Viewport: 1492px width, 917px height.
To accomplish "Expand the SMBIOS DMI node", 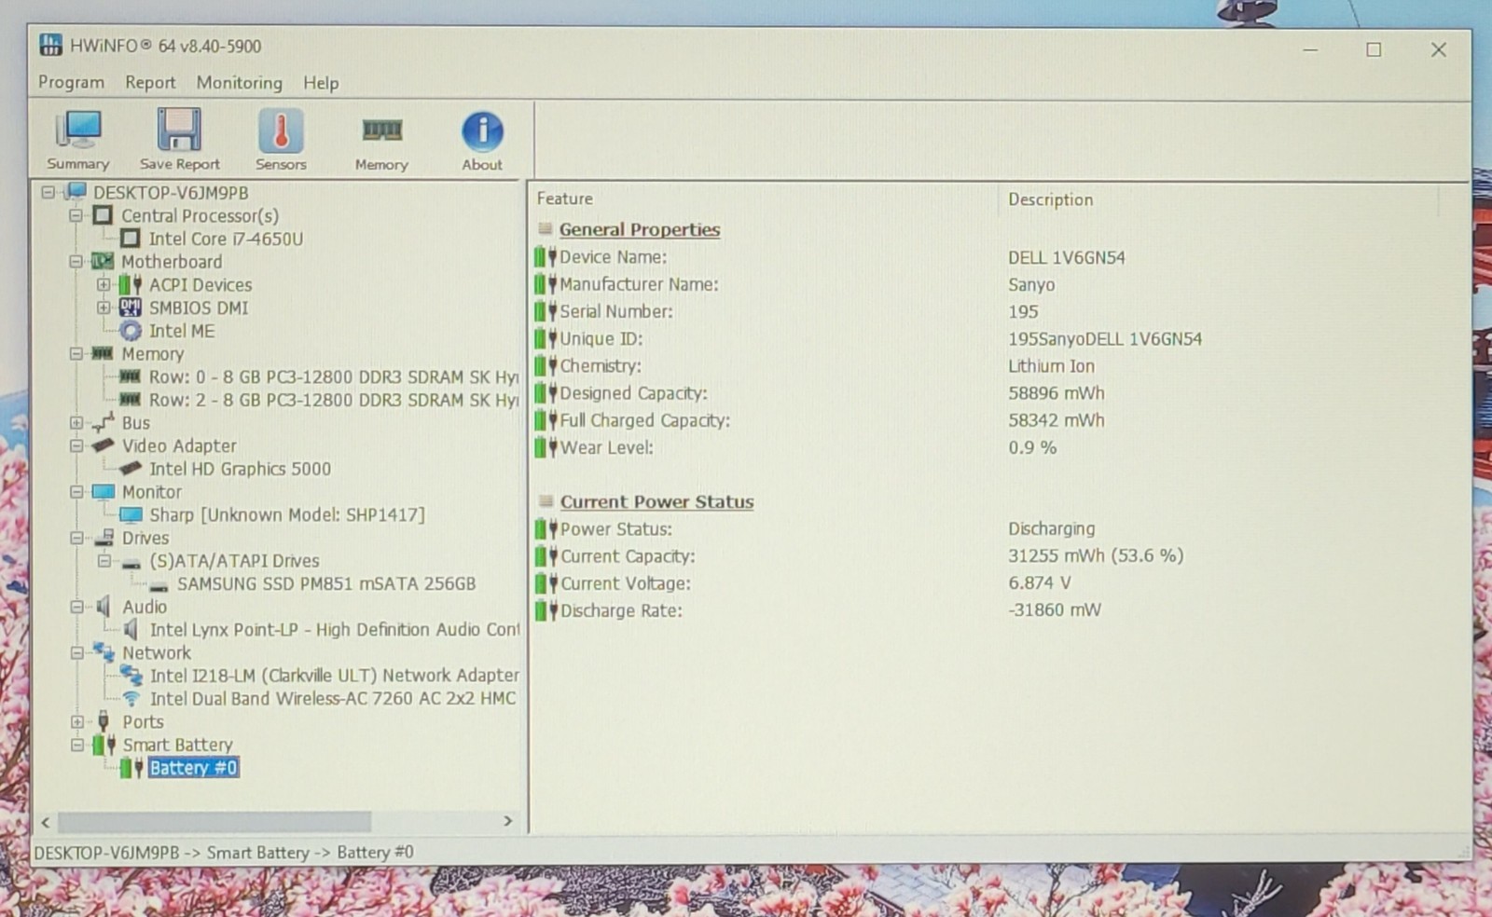I will (103, 308).
